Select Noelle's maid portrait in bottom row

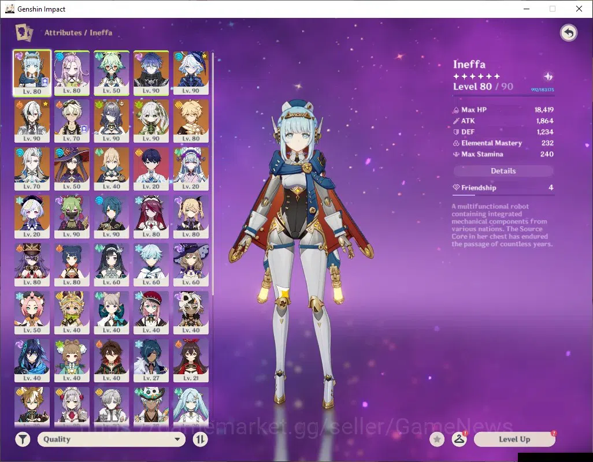tap(72, 407)
